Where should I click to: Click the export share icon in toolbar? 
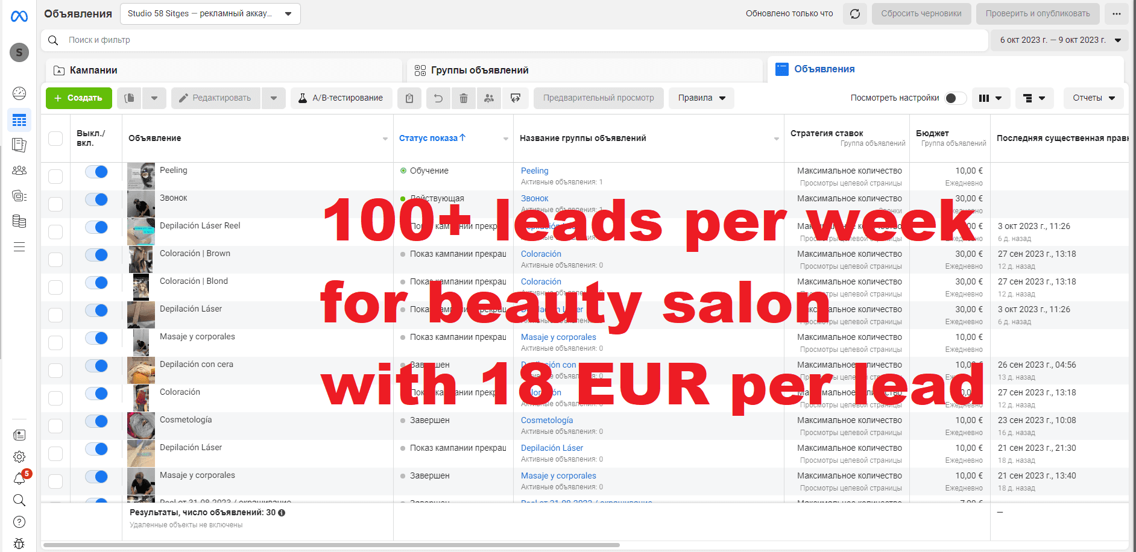(516, 98)
